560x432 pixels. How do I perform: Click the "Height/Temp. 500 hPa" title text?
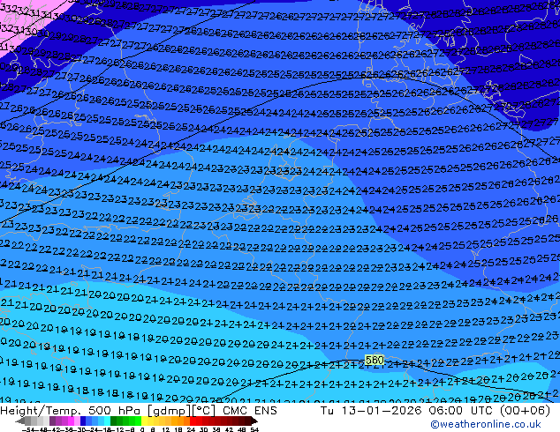click(72, 411)
